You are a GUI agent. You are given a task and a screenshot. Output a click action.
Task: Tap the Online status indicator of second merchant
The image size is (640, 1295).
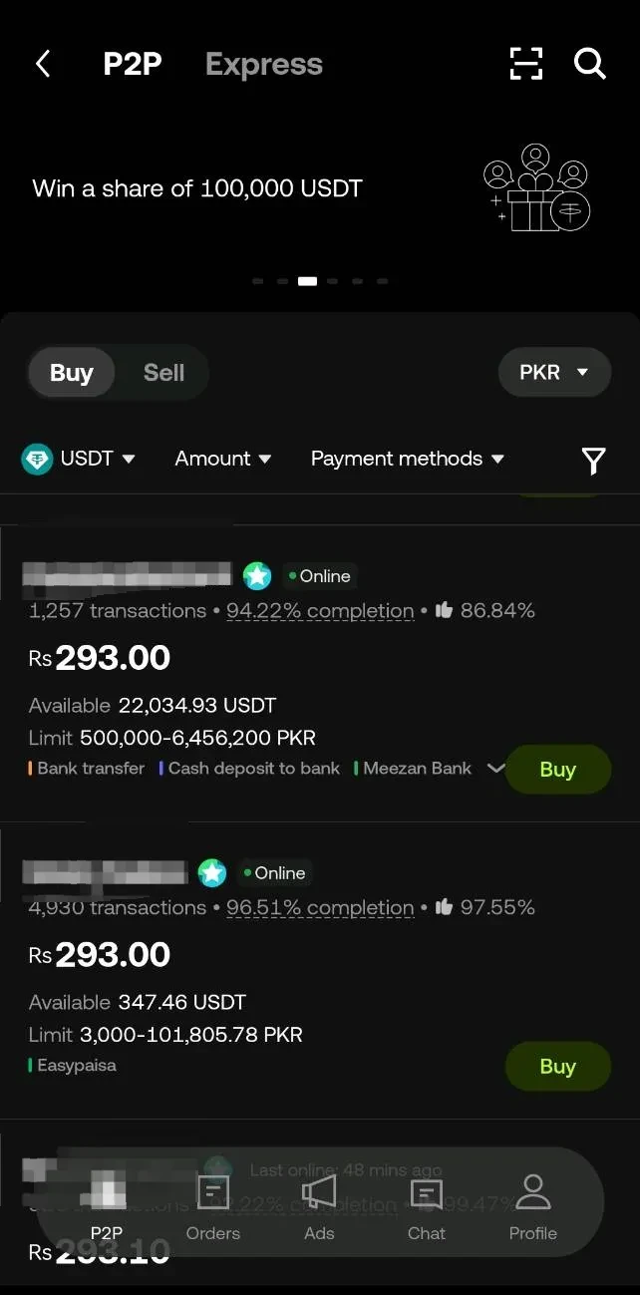click(x=274, y=872)
